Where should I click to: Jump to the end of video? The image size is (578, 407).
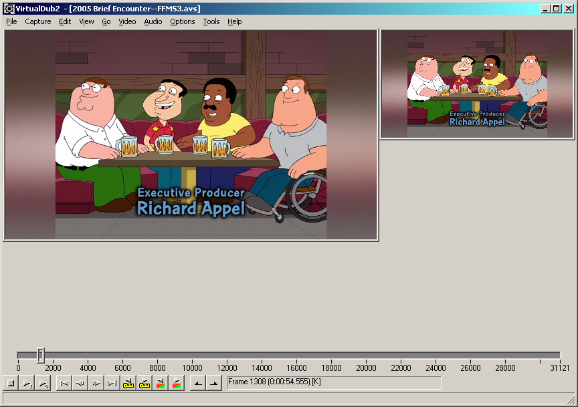[x=112, y=384]
